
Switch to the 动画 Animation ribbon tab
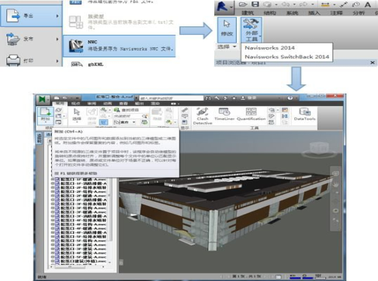[107, 104]
